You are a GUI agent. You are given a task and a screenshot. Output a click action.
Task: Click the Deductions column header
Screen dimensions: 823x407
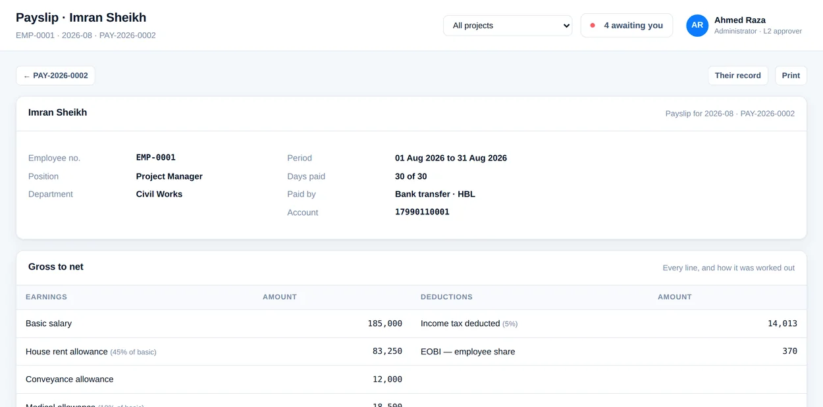click(x=446, y=297)
